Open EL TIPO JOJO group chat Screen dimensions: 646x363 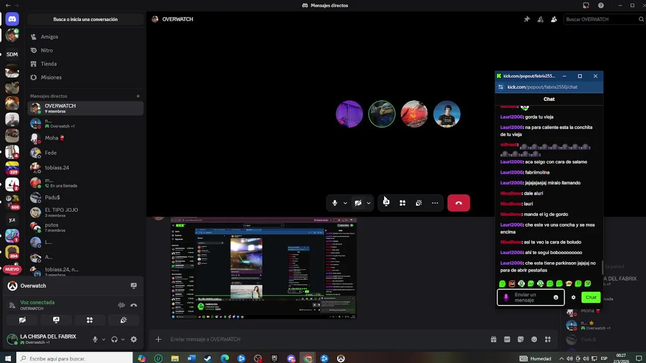pyautogui.click(x=85, y=212)
